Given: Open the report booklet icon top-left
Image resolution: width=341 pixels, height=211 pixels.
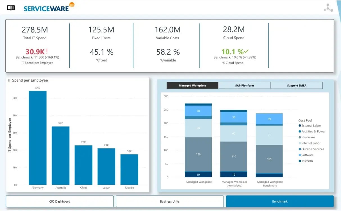Looking at the screenshot, I should coord(11,7).
